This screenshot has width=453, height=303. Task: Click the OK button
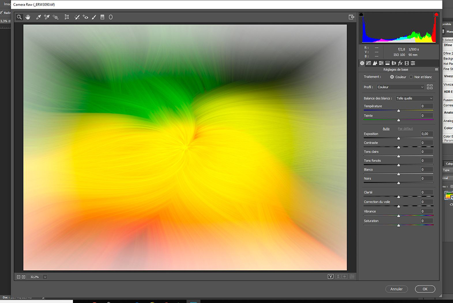tap(425, 289)
